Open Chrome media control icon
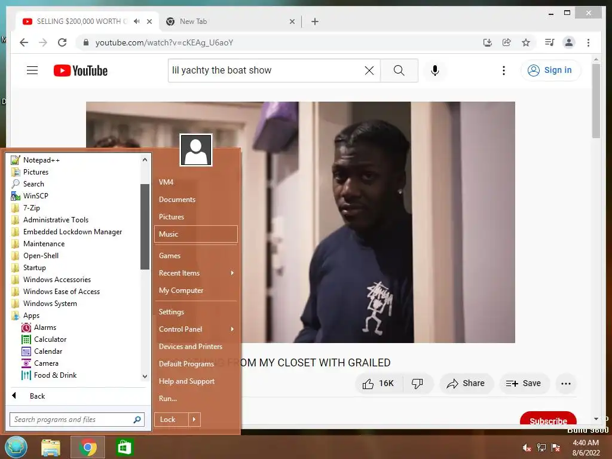This screenshot has width=612, height=459. point(550,42)
